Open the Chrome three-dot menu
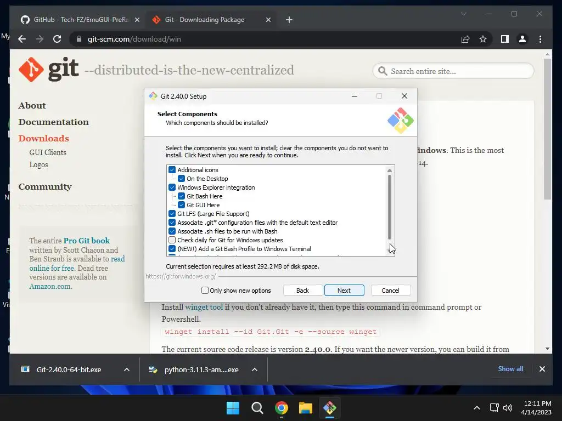 click(x=540, y=39)
